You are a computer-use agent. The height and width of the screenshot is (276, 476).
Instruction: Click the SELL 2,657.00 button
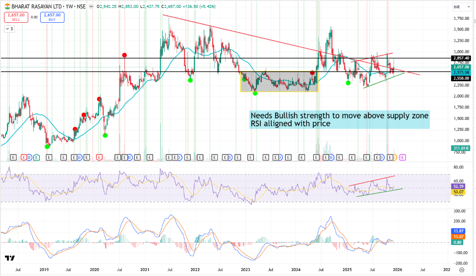(x=16, y=17)
